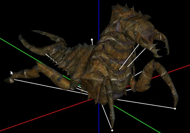Select the white bone handle dot below the front leg tip

pos(112,130)
